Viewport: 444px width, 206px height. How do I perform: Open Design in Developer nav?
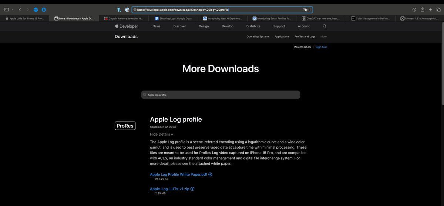click(x=203, y=26)
